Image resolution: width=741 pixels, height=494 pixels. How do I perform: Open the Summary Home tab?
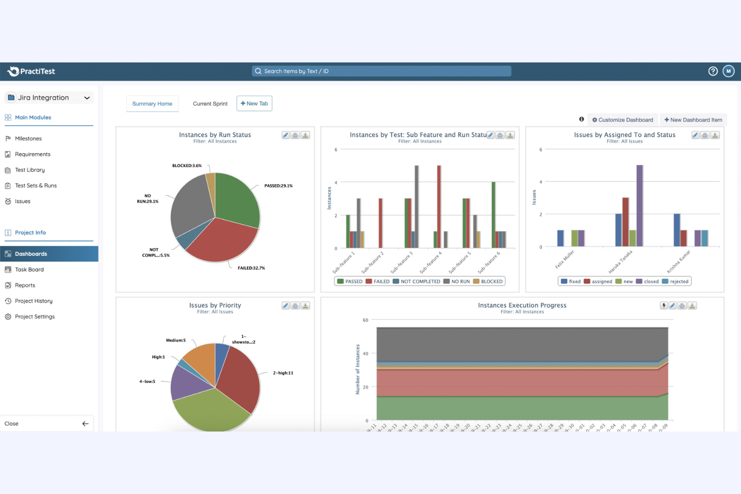(152, 103)
